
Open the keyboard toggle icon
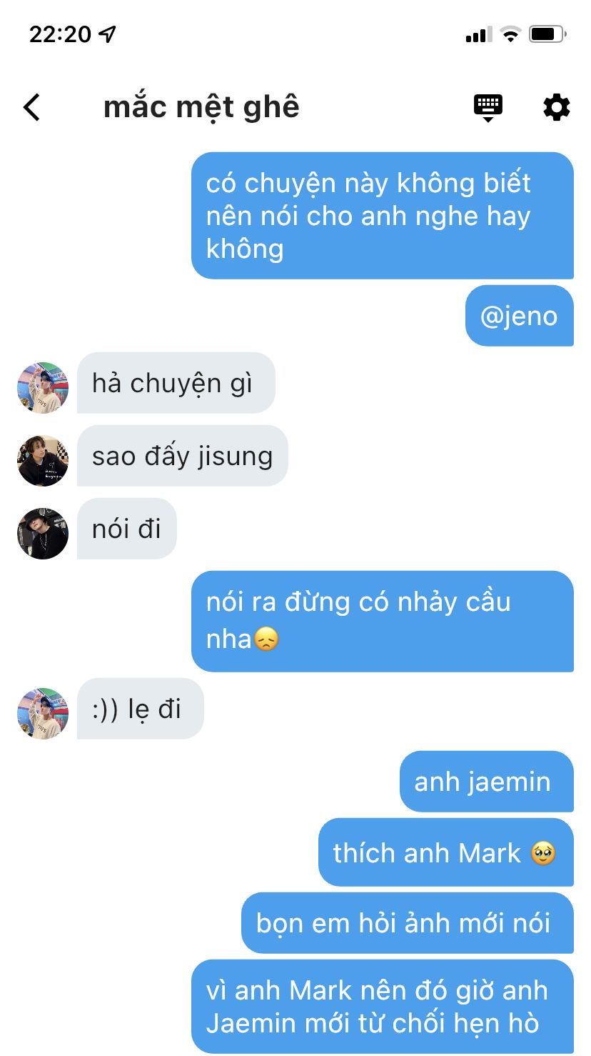[488, 108]
